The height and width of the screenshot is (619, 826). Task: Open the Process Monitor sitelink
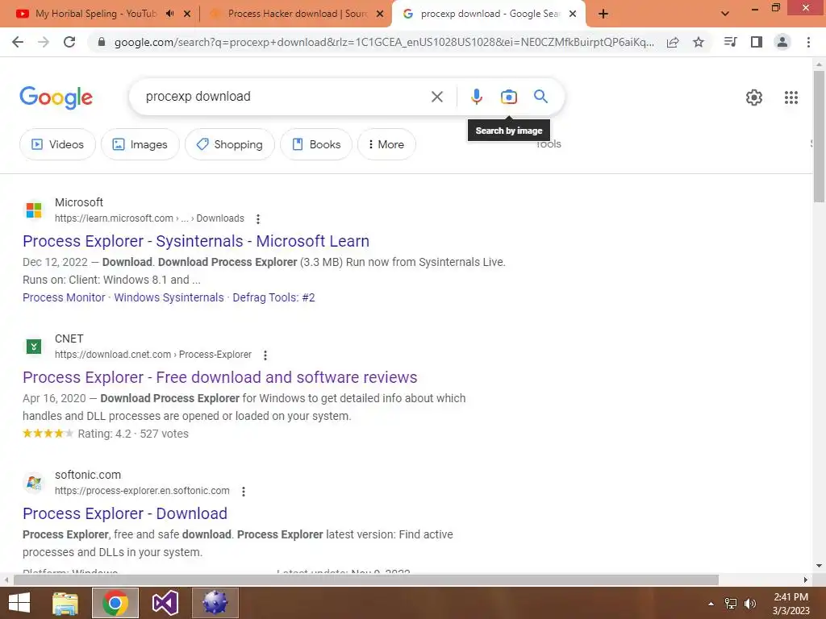pyautogui.click(x=64, y=297)
